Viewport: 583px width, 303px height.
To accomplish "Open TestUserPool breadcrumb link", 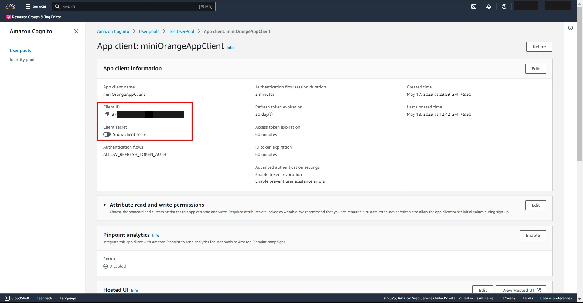I will [x=181, y=31].
